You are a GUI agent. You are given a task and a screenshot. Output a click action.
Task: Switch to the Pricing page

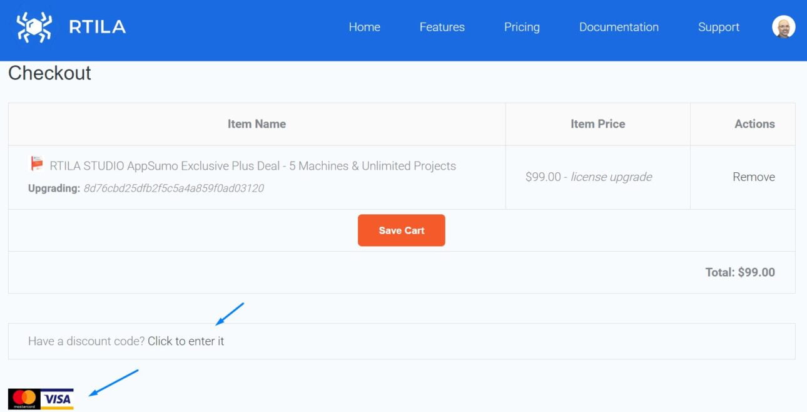(522, 27)
